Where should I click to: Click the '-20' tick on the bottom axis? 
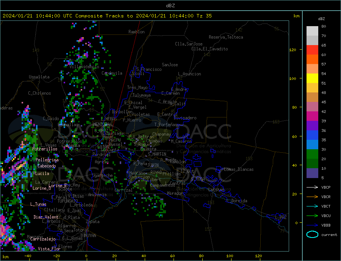[56, 256]
